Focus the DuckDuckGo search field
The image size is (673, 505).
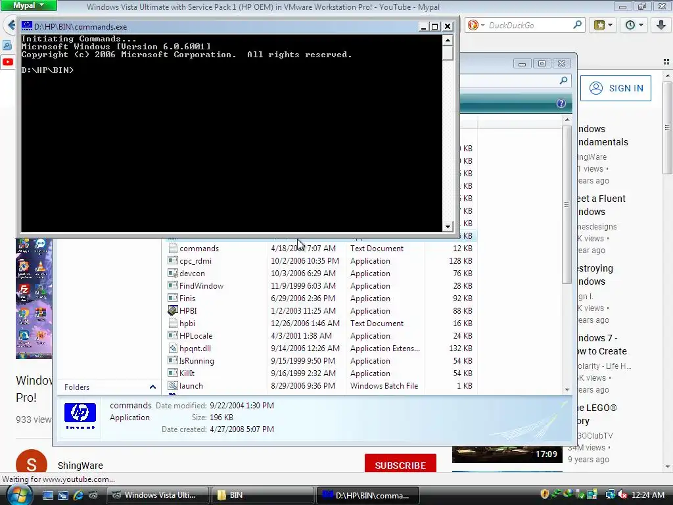[x=529, y=26]
